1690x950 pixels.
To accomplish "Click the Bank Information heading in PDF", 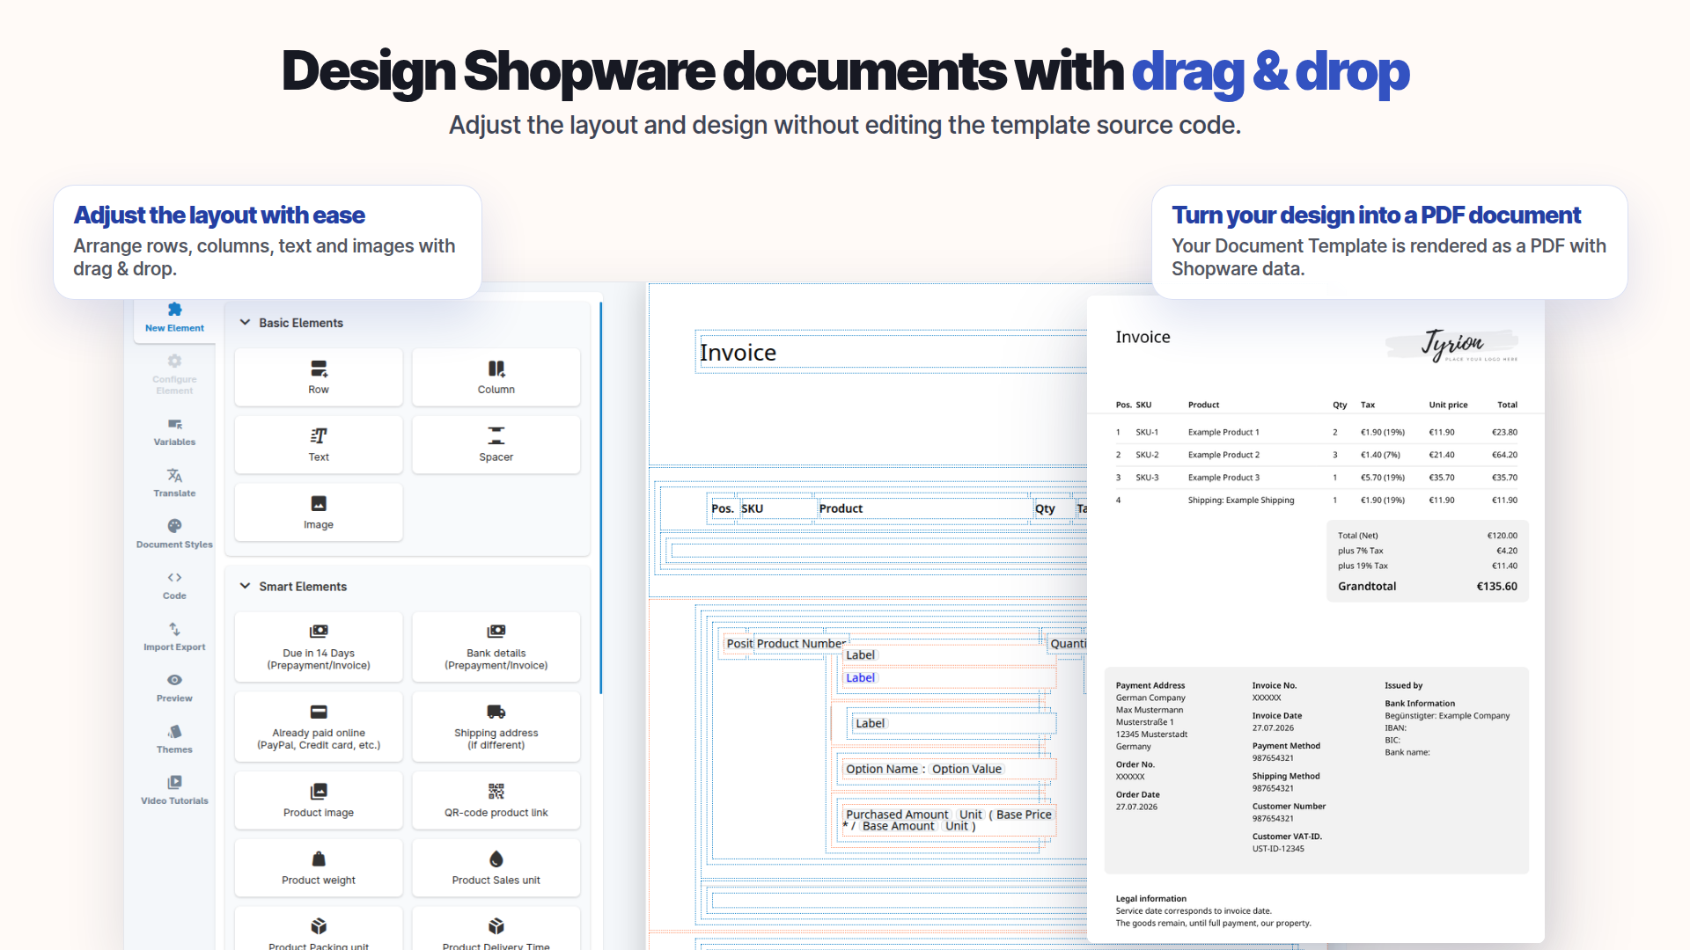I will [1419, 704].
